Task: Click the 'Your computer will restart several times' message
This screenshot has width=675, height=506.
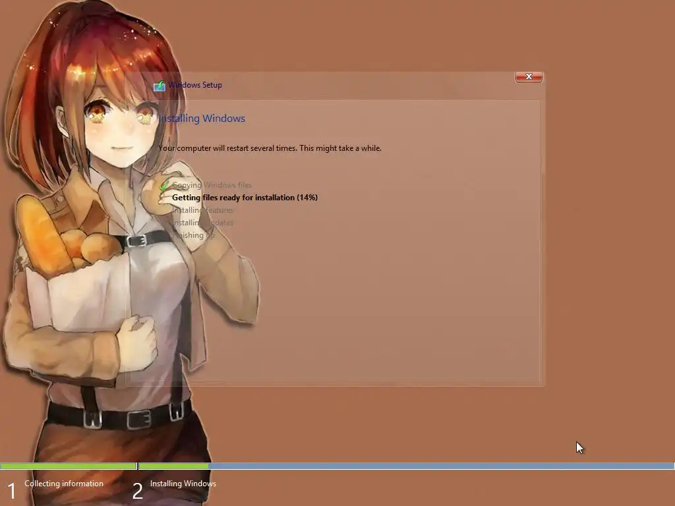Action: coord(270,148)
